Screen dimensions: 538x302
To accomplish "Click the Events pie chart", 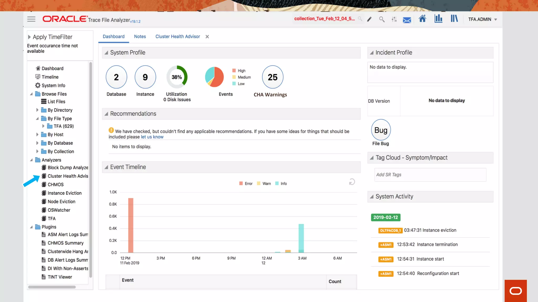I will coord(214,77).
